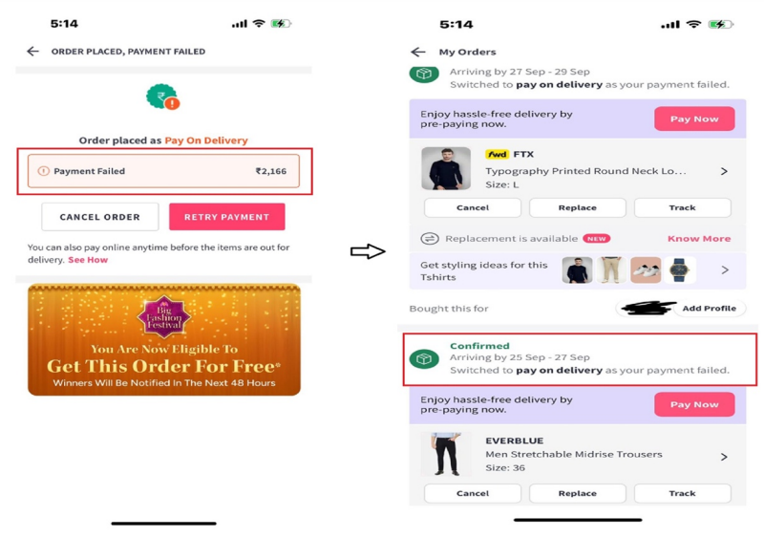
Task: Tap the replacement swap arrows icon
Action: click(x=429, y=239)
